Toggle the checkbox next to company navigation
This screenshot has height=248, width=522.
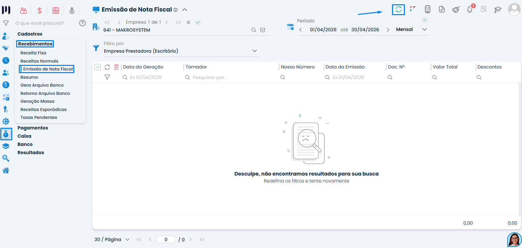coord(198,22)
